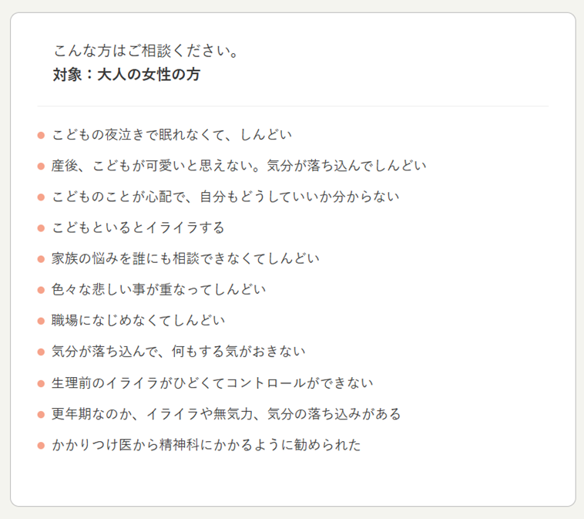Click the orange bullet before 産後、こどもが可愛いと思えない
584x519 pixels.
(x=41, y=166)
